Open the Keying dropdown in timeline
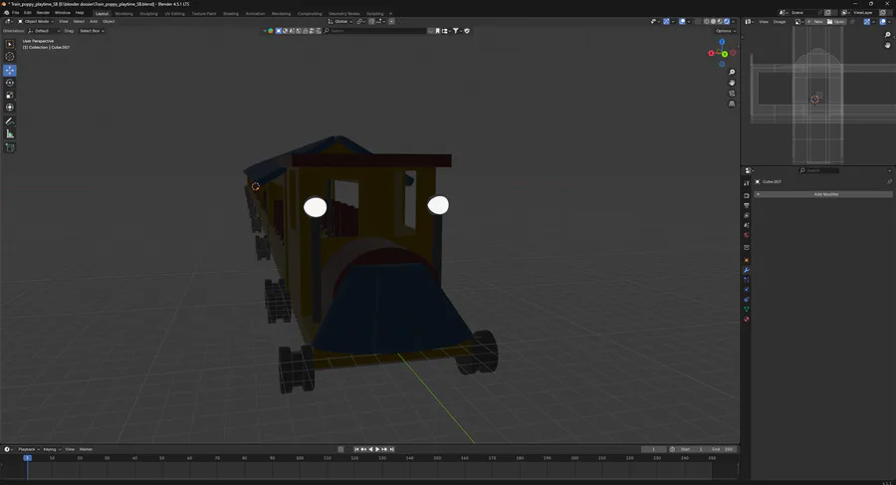This screenshot has height=485, width=896. (x=52, y=449)
